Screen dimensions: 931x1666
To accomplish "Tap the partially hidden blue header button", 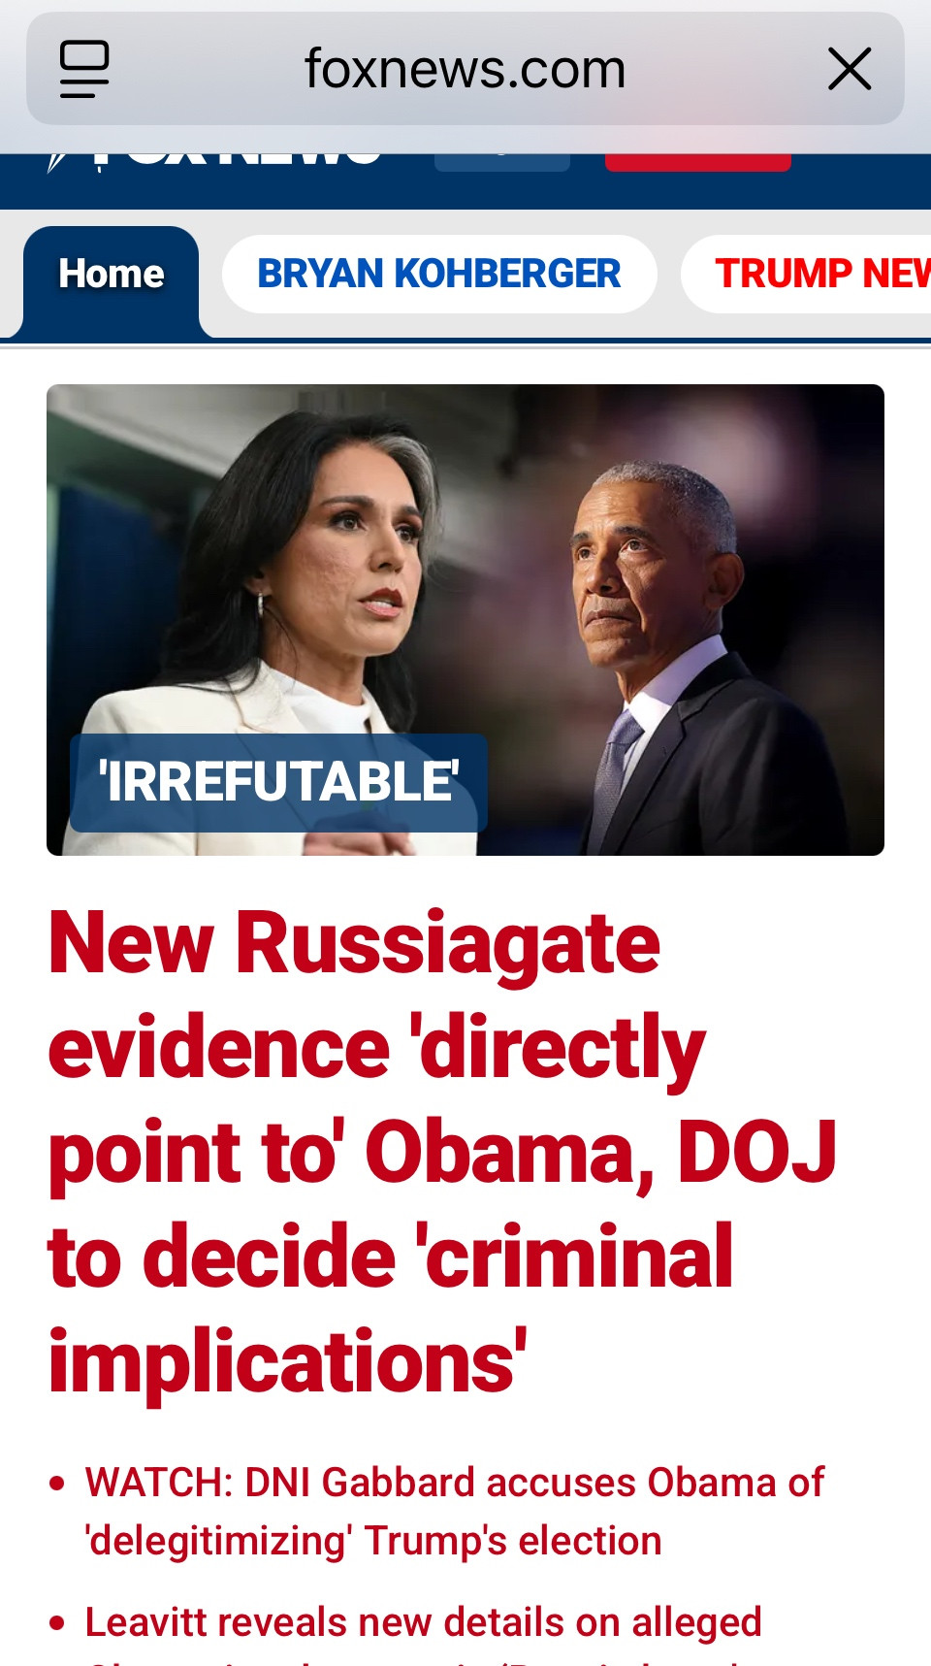I will pos(502,162).
